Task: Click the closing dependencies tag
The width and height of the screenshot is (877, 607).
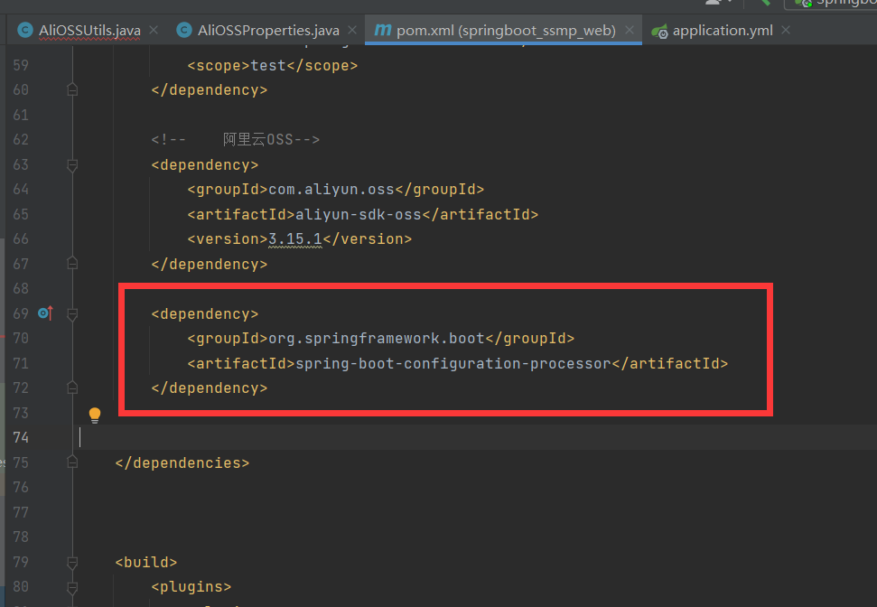Action: click(182, 462)
